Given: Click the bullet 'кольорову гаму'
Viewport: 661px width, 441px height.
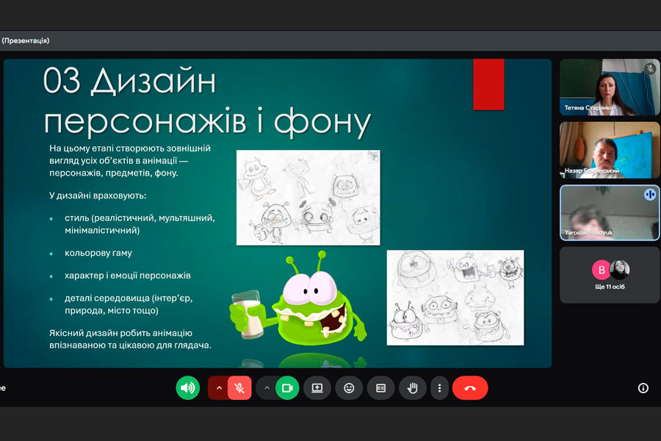Looking at the screenshot, I should (x=98, y=253).
